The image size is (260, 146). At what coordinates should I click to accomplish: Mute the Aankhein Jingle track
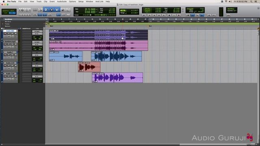tap(15, 44)
